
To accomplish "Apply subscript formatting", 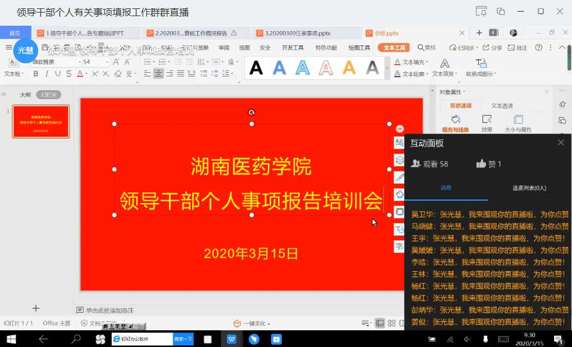I will (x=106, y=73).
